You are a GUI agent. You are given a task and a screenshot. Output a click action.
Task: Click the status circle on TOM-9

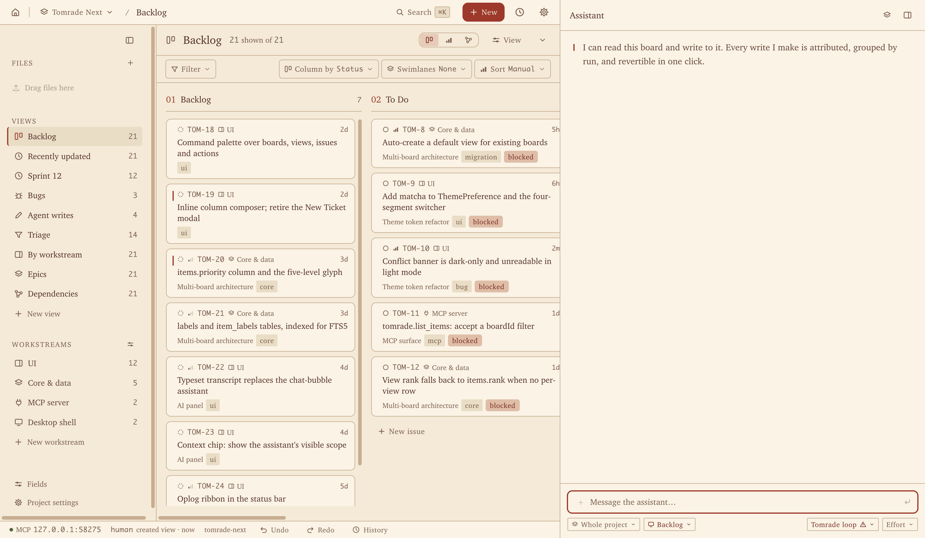point(385,183)
